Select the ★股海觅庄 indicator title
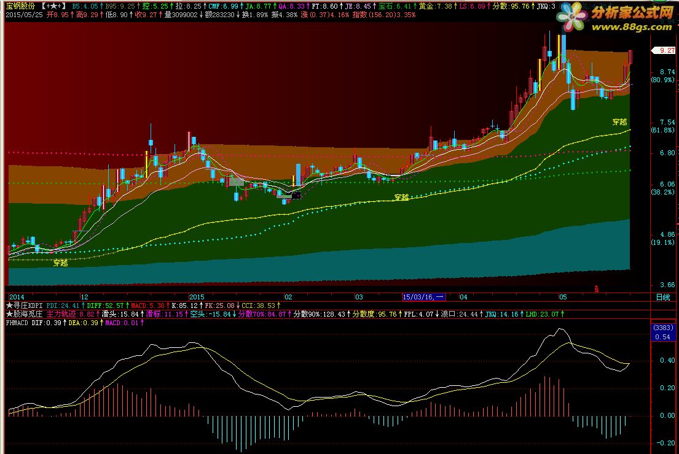This screenshot has height=454, width=679. point(24,314)
